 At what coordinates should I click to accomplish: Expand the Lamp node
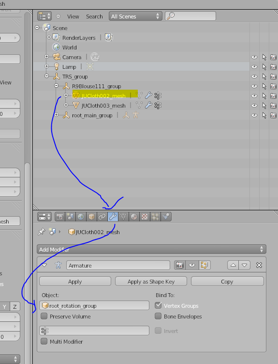click(46, 66)
